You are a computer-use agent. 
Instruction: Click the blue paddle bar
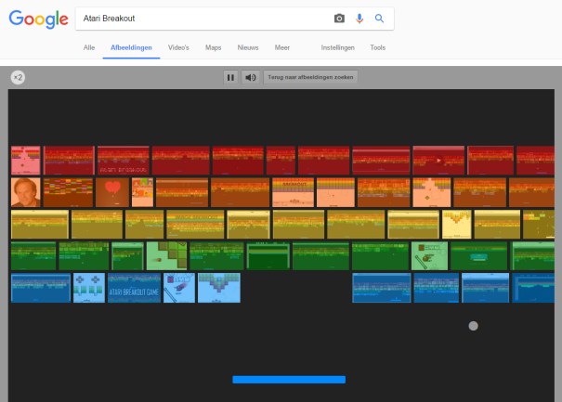click(x=289, y=380)
